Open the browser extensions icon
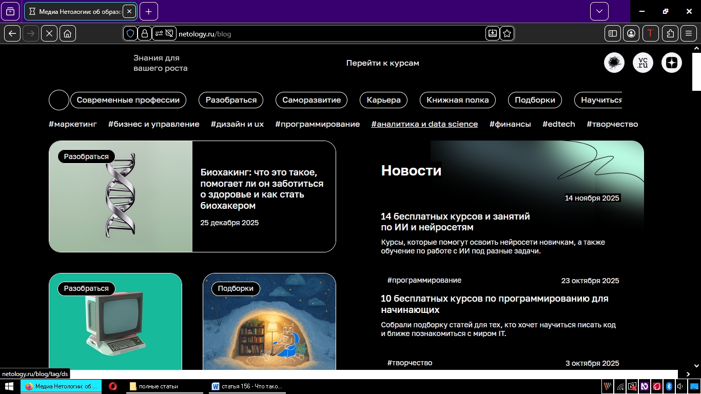The width and height of the screenshot is (701, 394). (x=670, y=33)
